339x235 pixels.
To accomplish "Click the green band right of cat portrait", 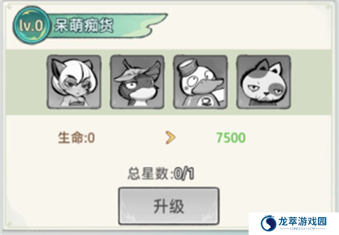I will (311, 82).
